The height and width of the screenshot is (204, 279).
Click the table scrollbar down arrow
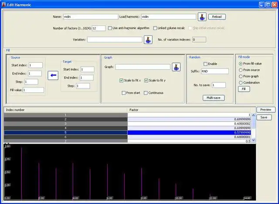click(x=254, y=140)
